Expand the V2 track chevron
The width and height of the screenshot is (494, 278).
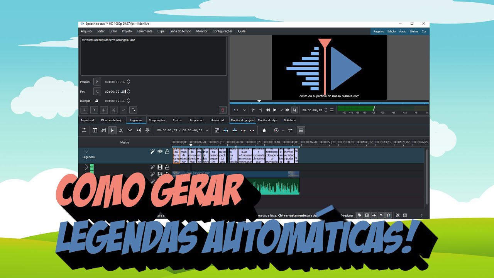pyautogui.click(x=86, y=167)
